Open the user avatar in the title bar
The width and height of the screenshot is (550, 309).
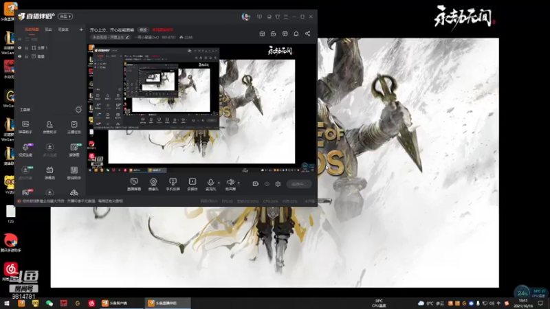[246, 16]
